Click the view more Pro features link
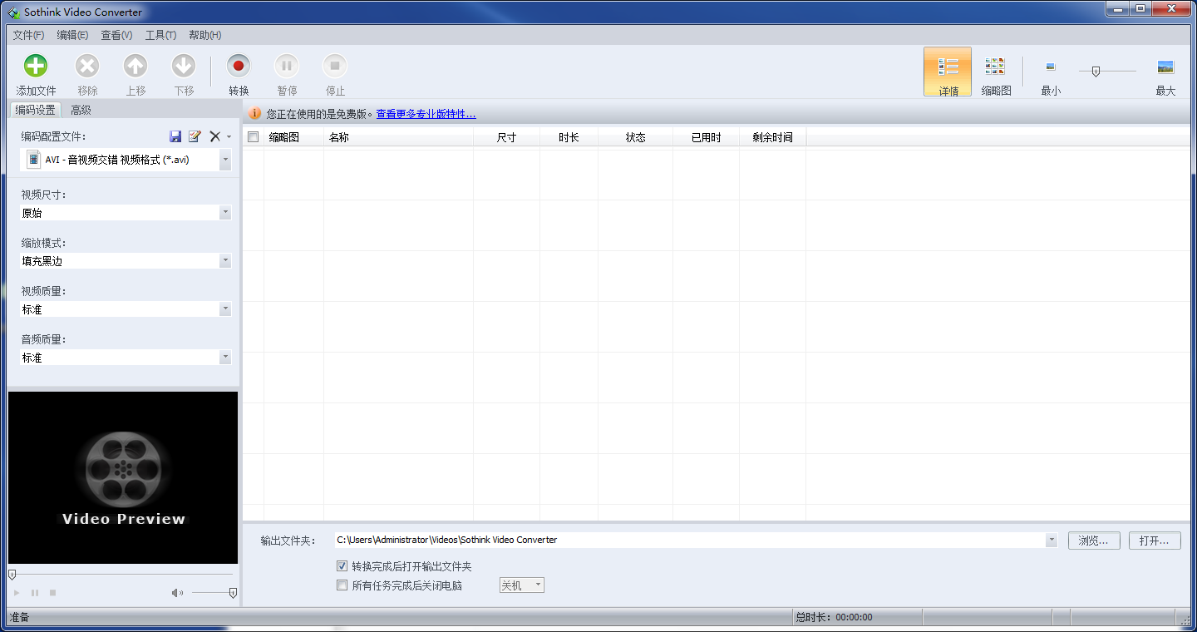 click(x=426, y=114)
